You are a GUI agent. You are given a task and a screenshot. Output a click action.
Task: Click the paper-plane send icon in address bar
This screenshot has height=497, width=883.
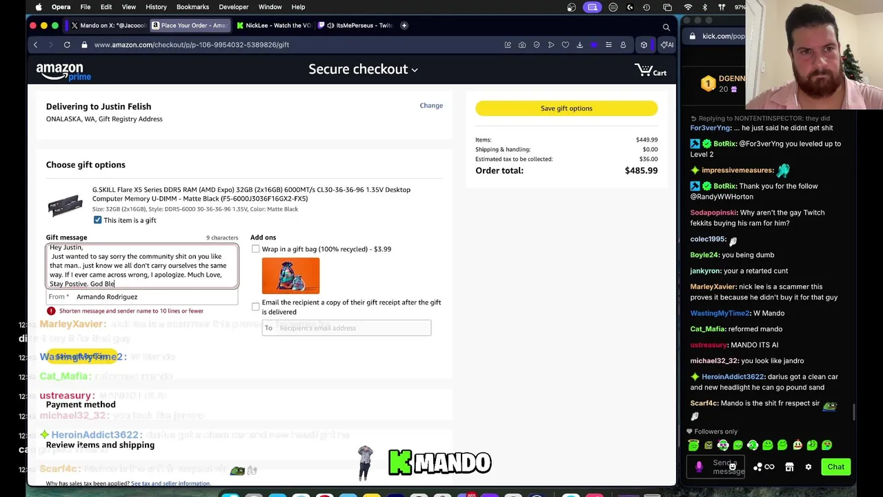click(551, 45)
